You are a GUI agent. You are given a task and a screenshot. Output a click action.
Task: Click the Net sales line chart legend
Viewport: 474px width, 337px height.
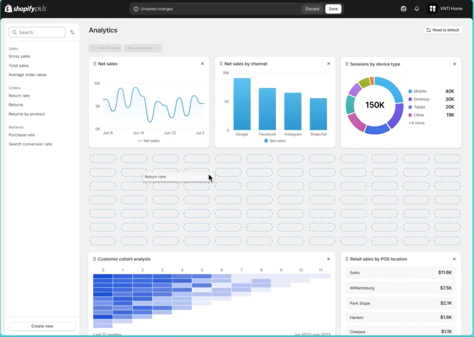149,141
